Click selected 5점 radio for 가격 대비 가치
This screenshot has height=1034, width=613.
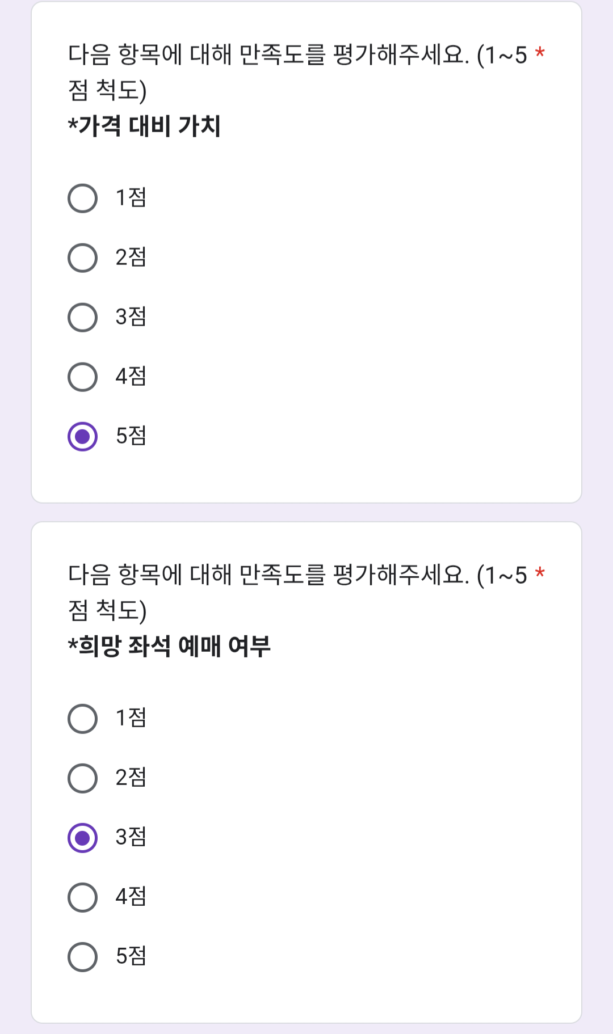click(83, 437)
